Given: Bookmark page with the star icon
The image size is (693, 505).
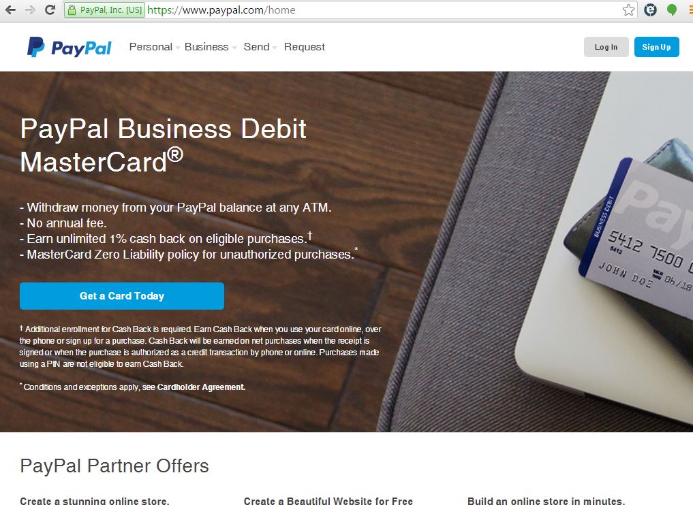Looking at the screenshot, I should pos(628,10).
